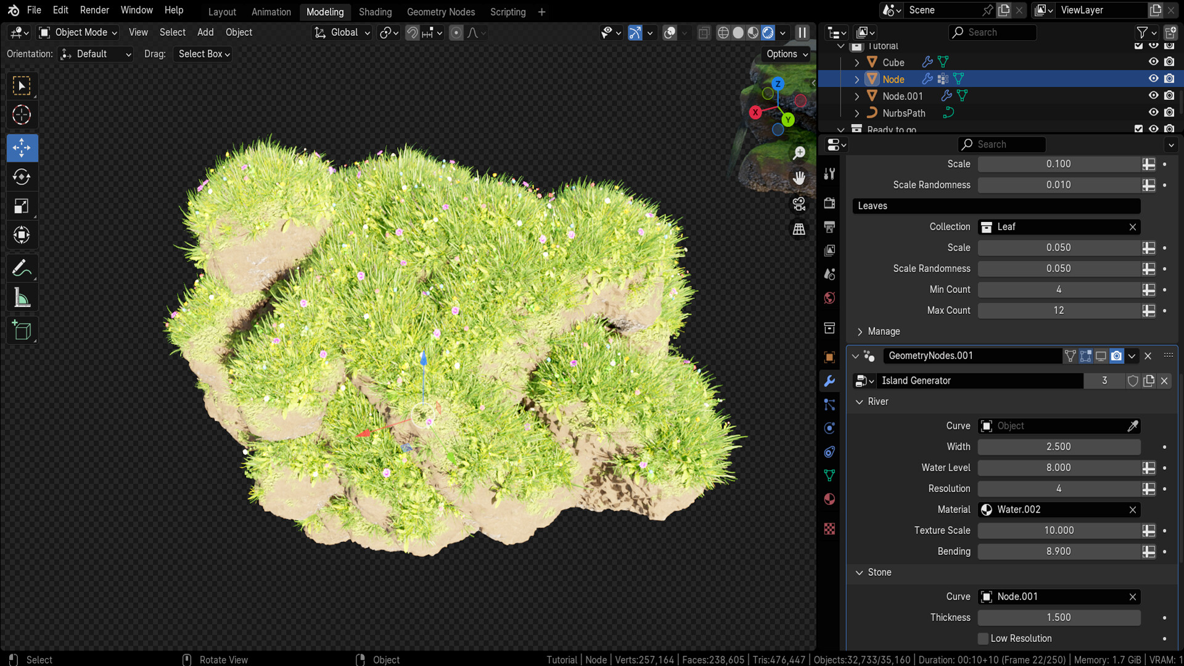Disable render visibility for Node.001
1184x666 pixels.
1169,96
